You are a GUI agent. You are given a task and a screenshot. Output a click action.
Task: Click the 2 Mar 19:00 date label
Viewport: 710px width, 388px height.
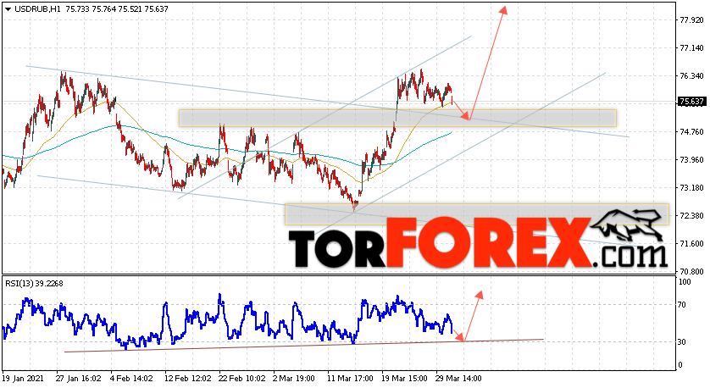click(294, 379)
